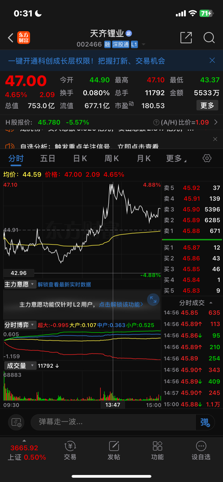Tap the 卖1 45.88 order book row
Viewport: 223px width, 482px height.
(x=192, y=231)
